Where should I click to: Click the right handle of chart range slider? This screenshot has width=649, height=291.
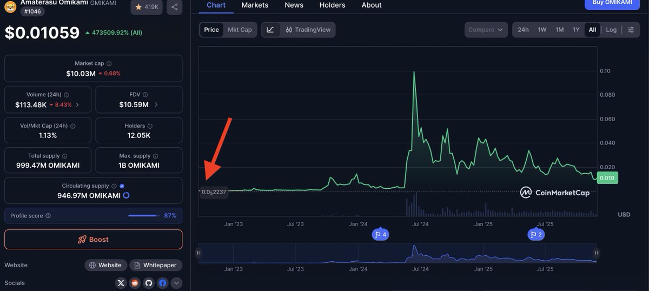(597, 253)
